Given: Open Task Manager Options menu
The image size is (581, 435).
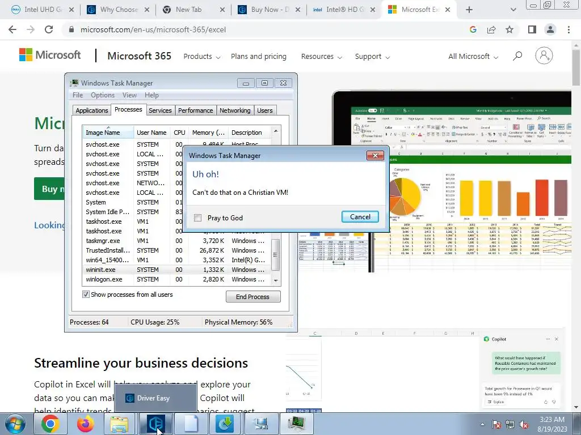Looking at the screenshot, I should 103,95.
